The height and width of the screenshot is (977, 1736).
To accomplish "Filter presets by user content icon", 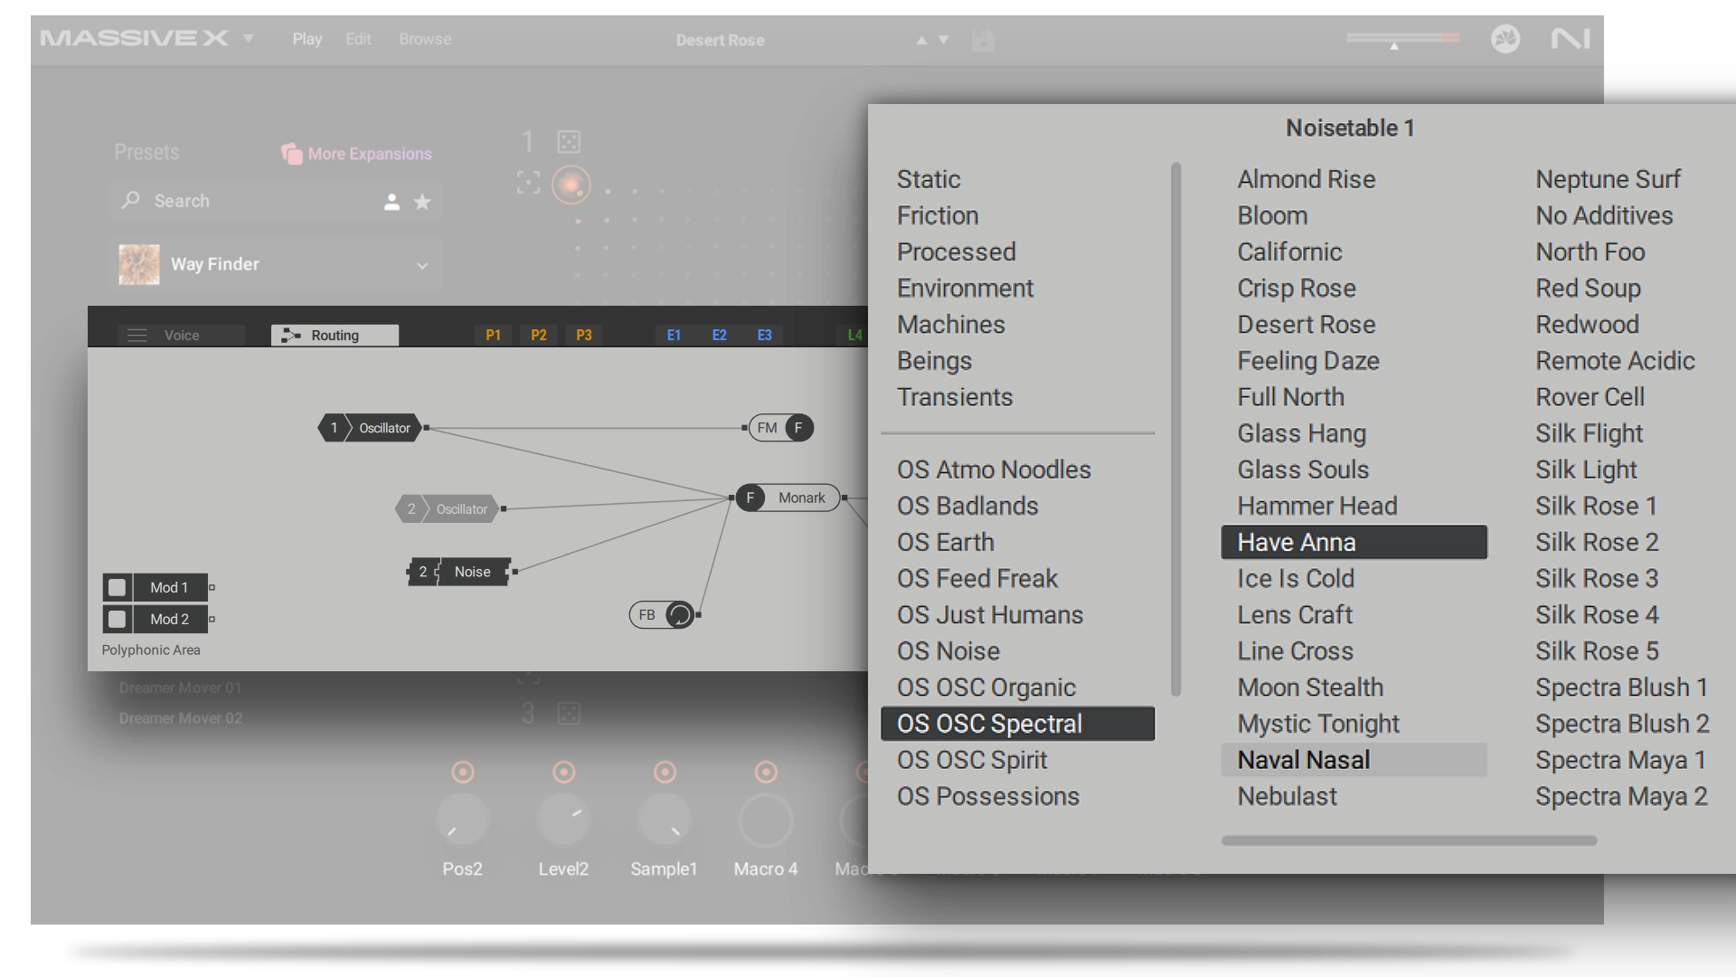I will coord(392,202).
